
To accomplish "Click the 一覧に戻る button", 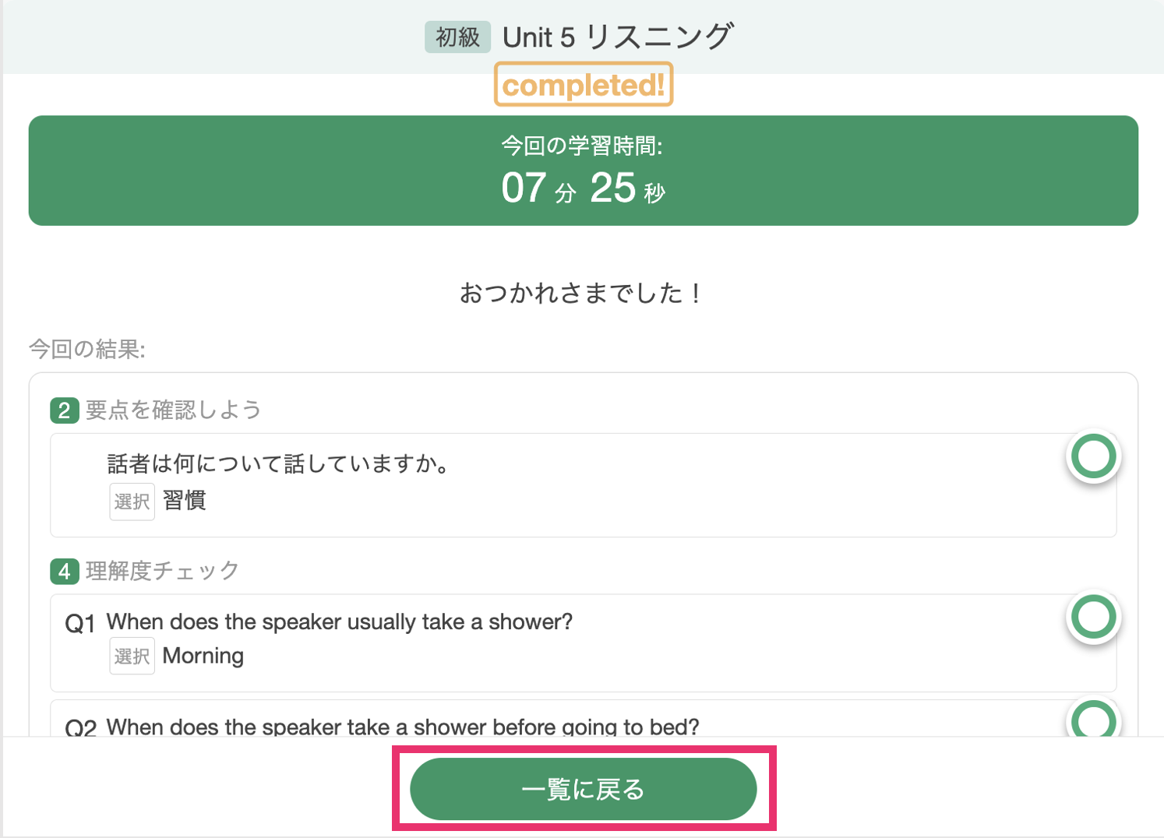I will (x=583, y=789).
